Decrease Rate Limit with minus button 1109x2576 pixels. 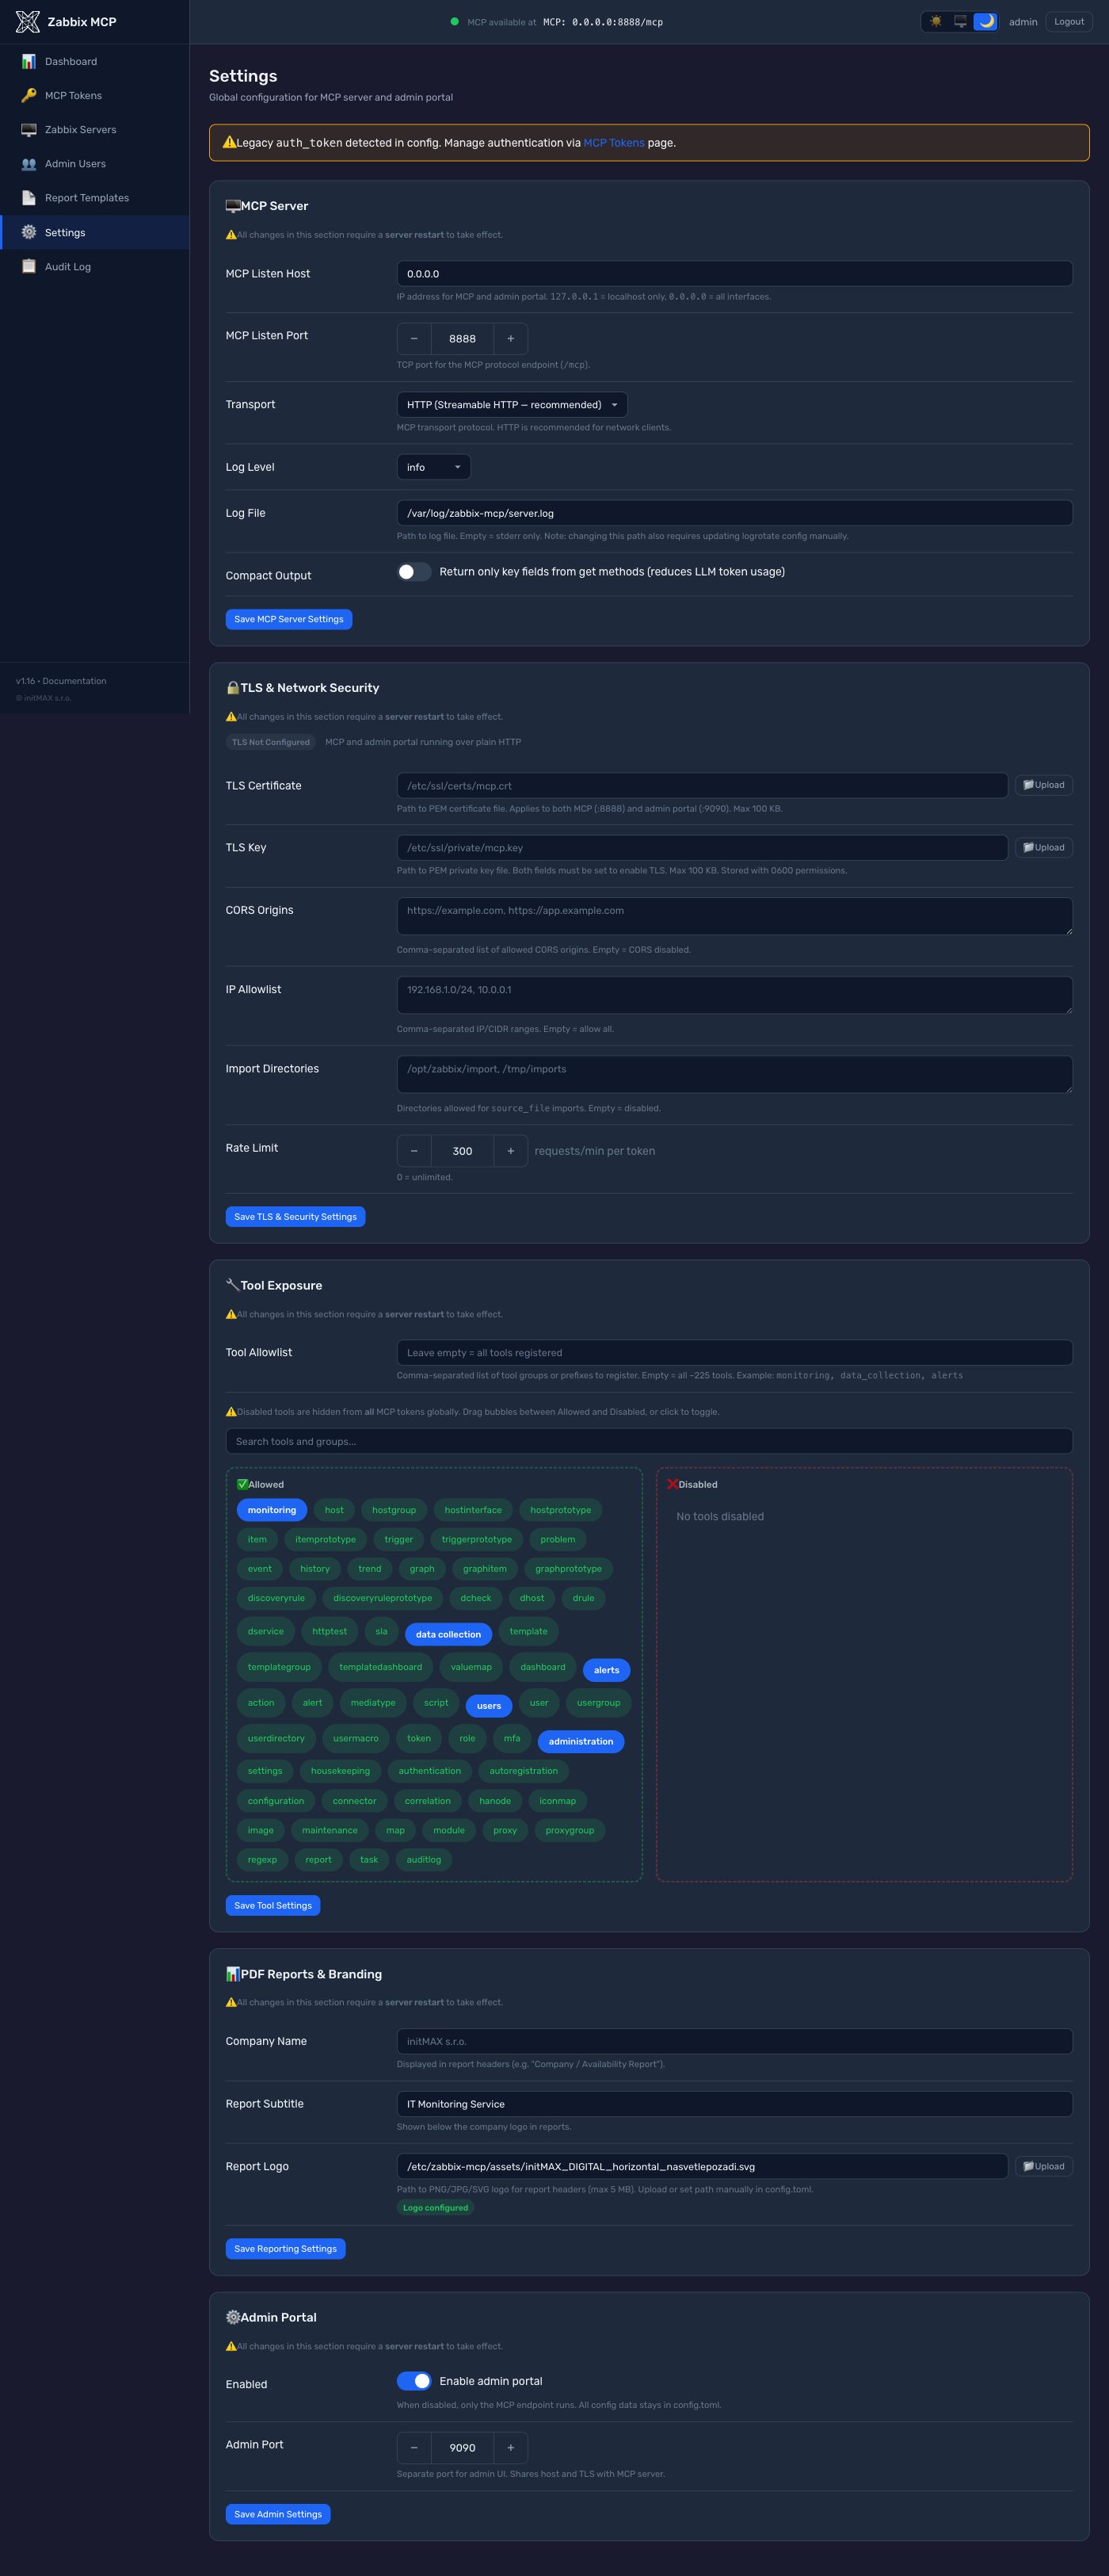414,1151
